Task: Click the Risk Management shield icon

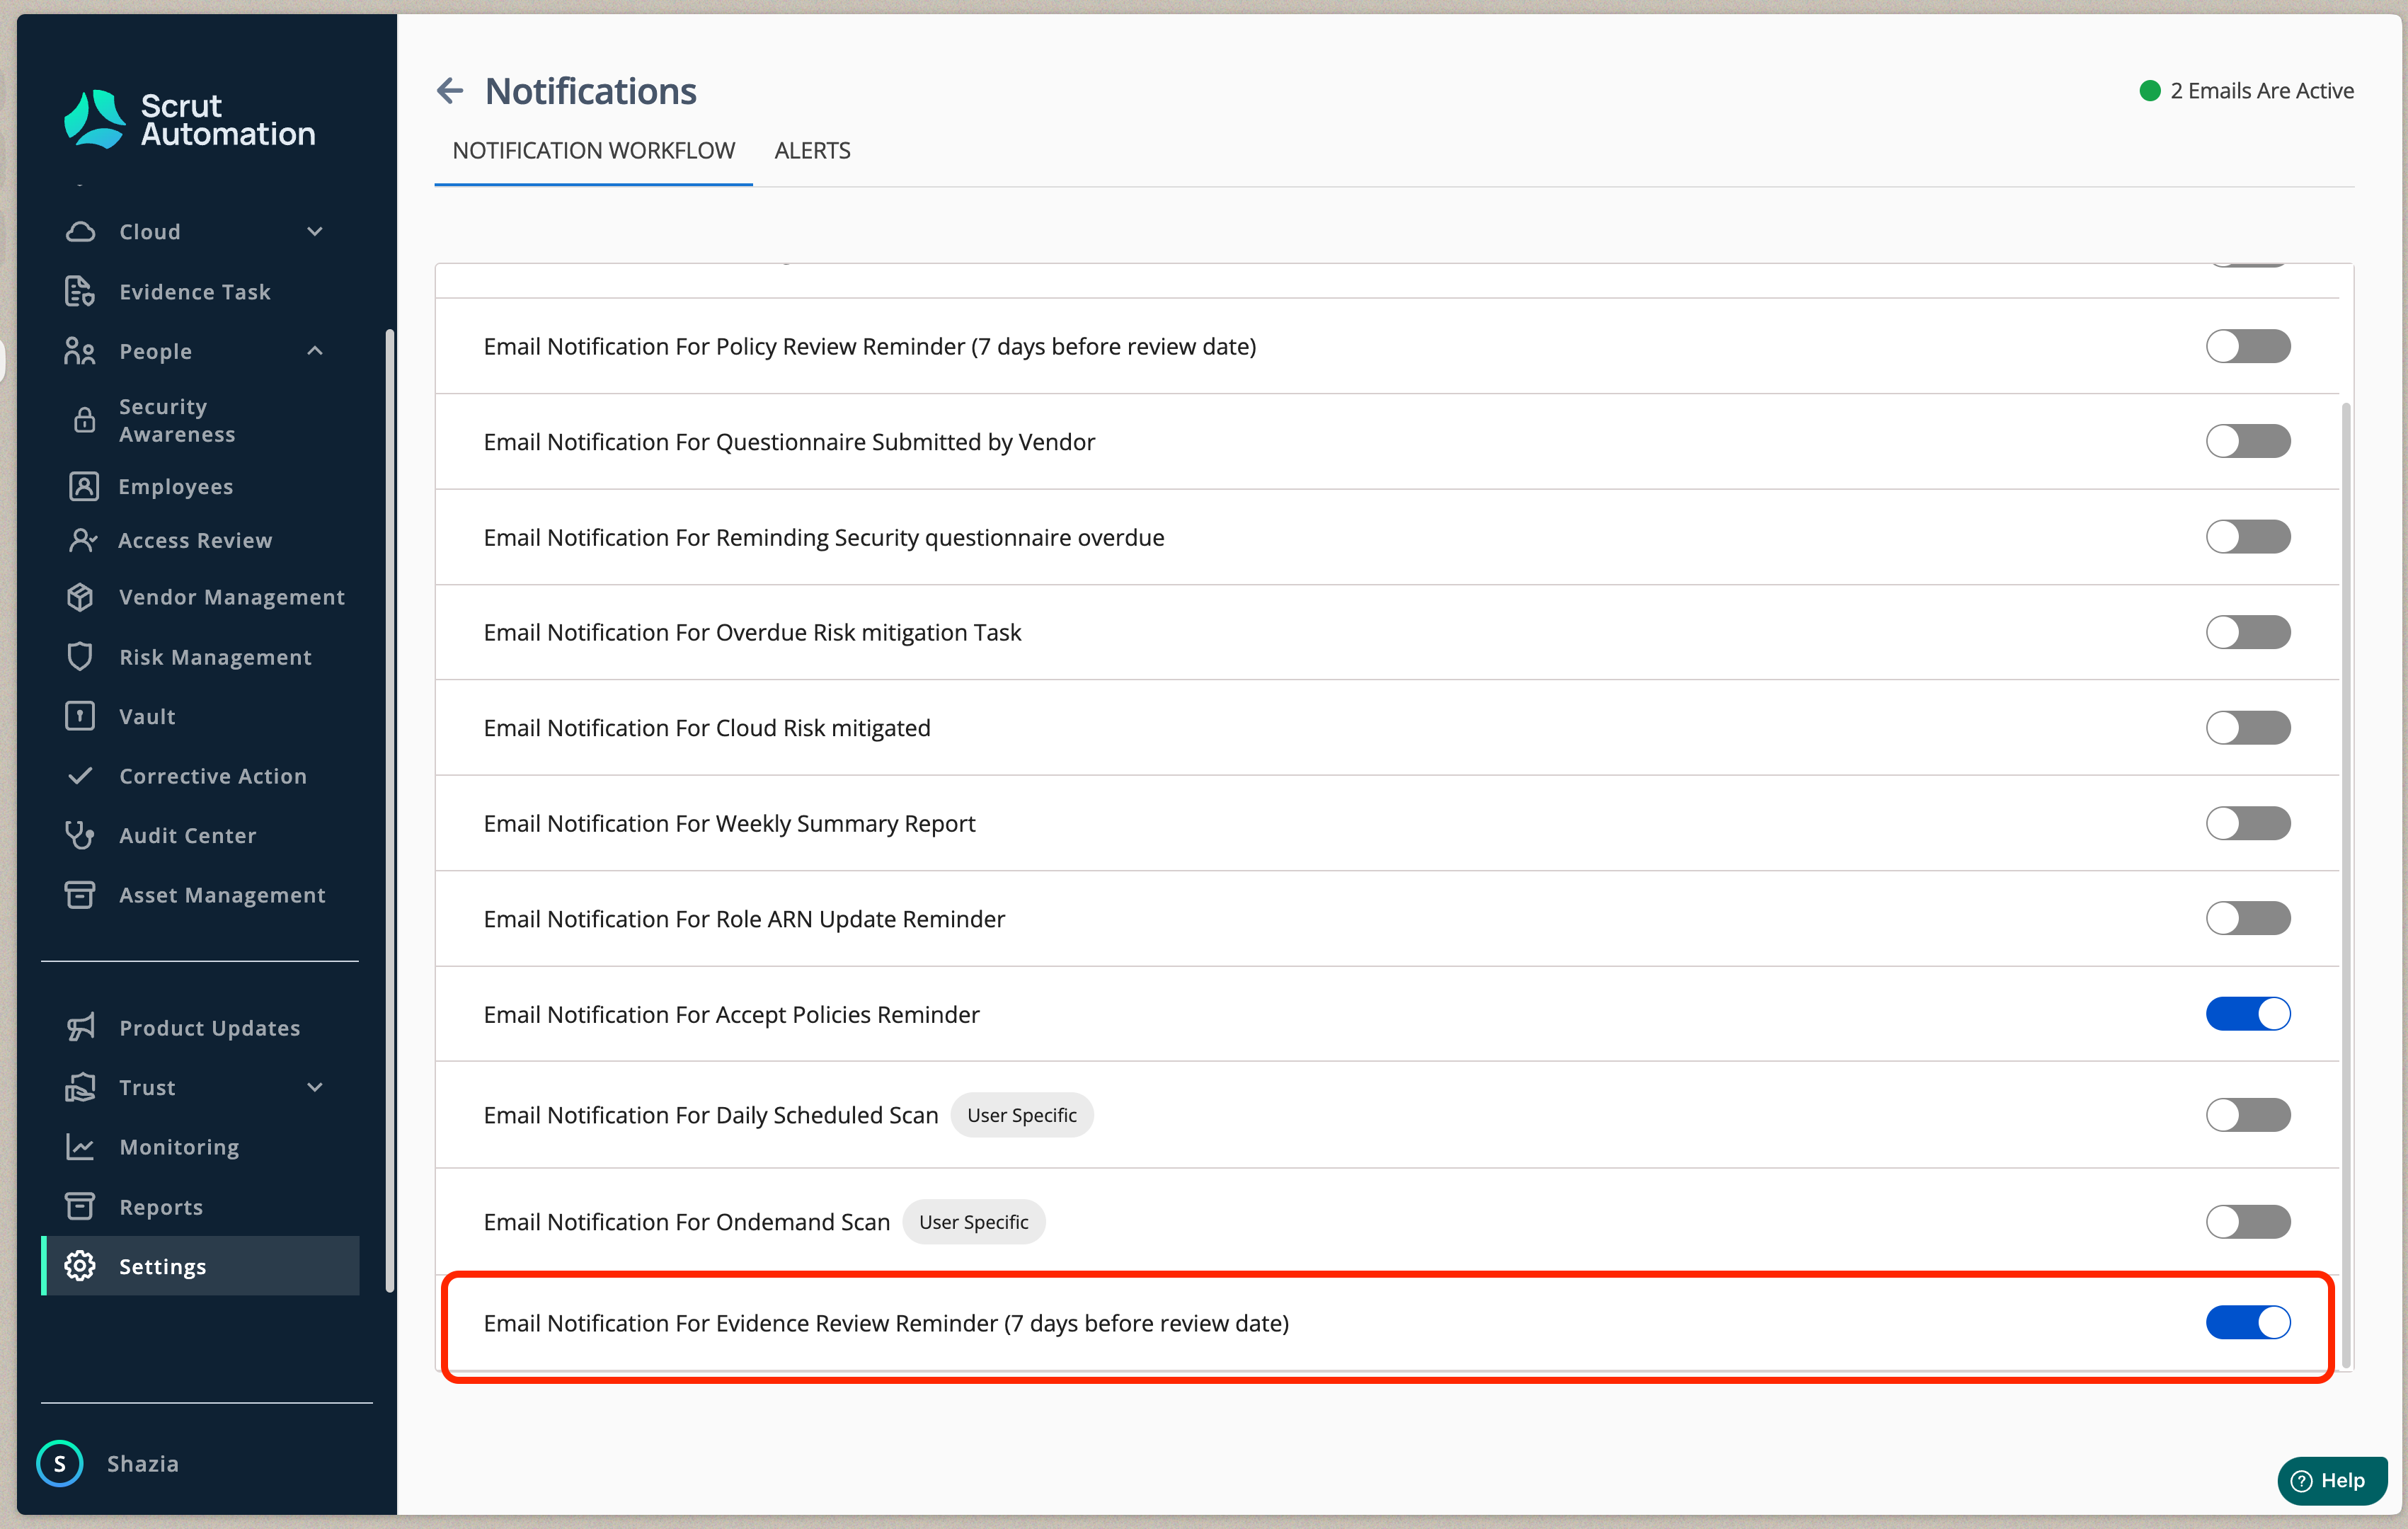Action: [80, 657]
